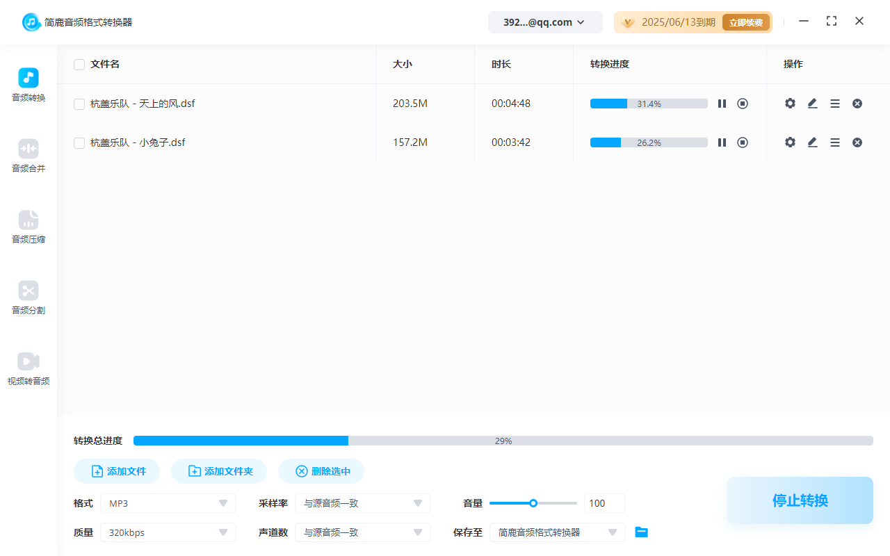Stop conversion of 小兔子.dsf
The image size is (890, 556).
point(743,142)
